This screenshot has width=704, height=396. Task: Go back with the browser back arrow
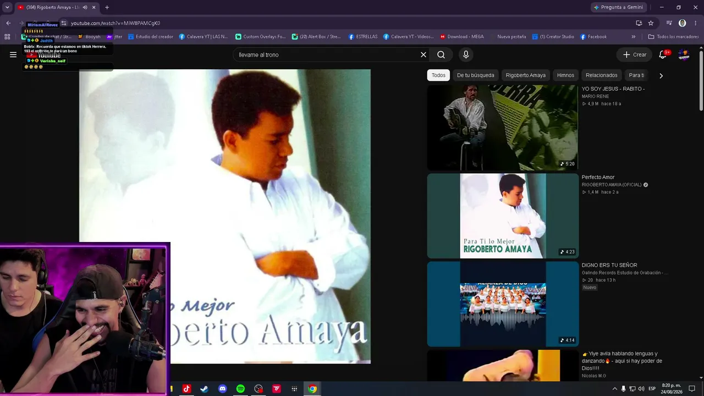click(x=8, y=23)
